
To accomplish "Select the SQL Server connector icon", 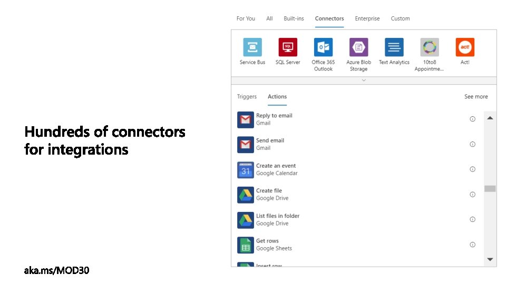I will tap(288, 47).
